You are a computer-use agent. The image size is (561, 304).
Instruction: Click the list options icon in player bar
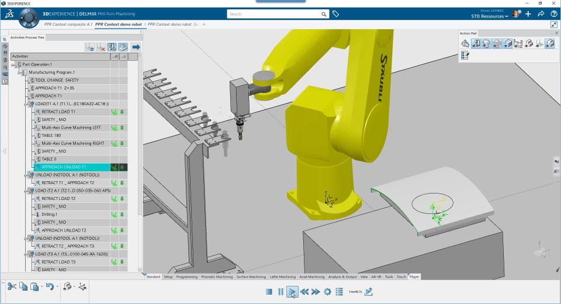coord(339,292)
